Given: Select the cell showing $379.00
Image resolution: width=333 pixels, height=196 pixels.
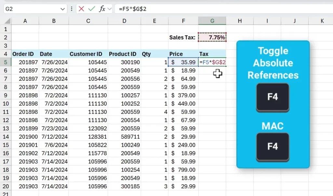Looking at the screenshot, I should [x=183, y=95].
